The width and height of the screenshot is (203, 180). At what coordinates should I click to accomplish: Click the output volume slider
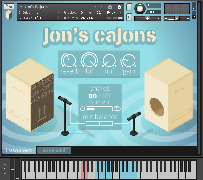click(177, 18)
